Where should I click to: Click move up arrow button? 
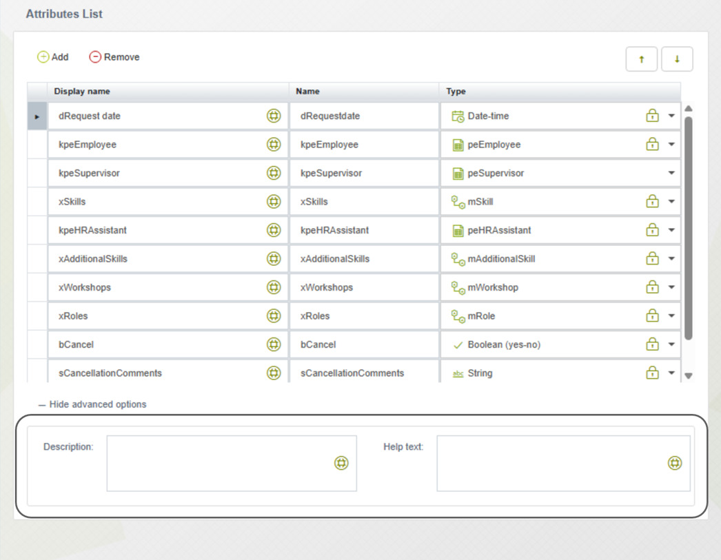(x=642, y=59)
